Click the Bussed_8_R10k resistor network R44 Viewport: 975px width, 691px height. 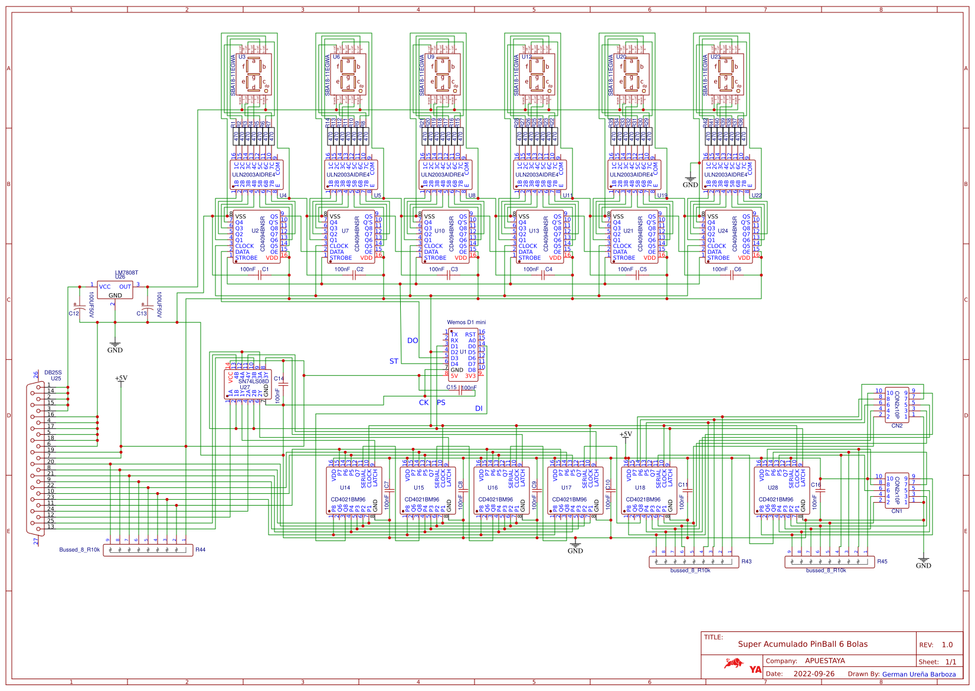148,550
